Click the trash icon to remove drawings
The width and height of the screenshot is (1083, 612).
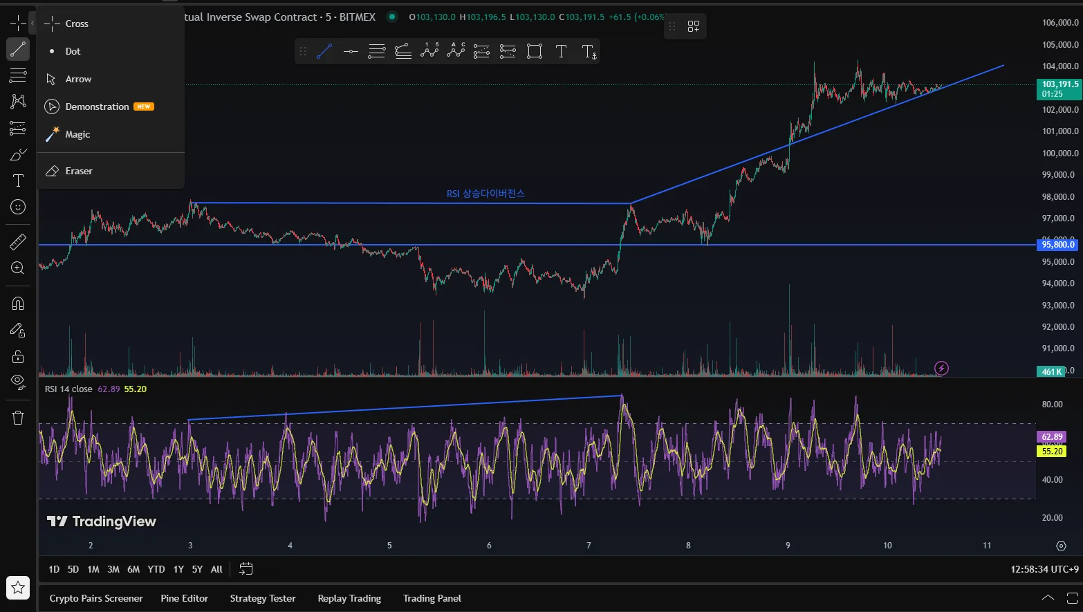pyautogui.click(x=18, y=418)
